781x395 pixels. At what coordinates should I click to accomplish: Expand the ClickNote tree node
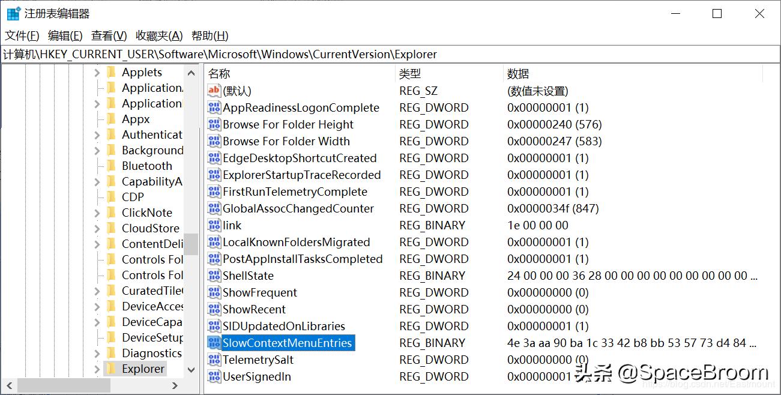97,213
